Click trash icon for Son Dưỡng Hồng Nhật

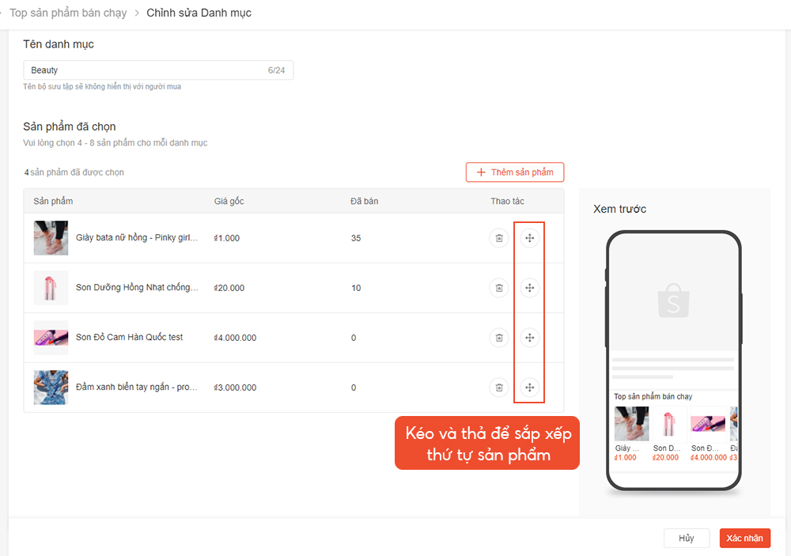pyautogui.click(x=498, y=288)
